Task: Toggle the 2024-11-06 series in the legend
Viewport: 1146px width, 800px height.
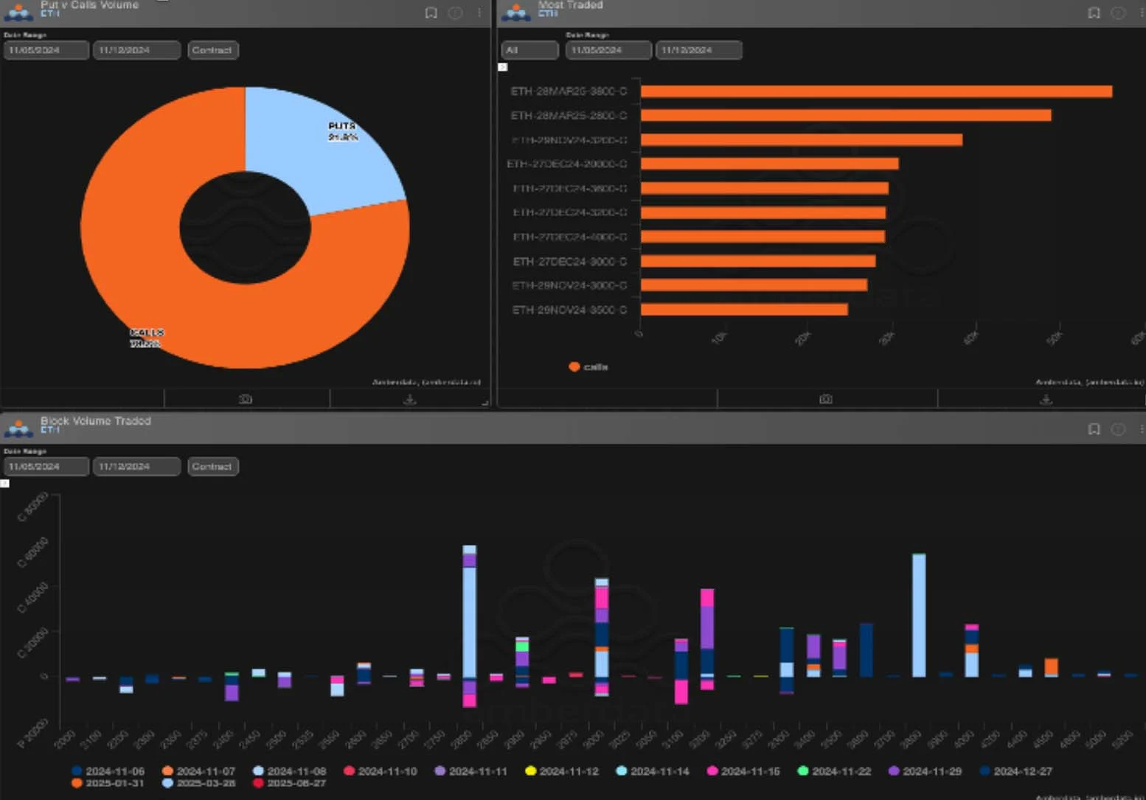Action: click(x=108, y=771)
